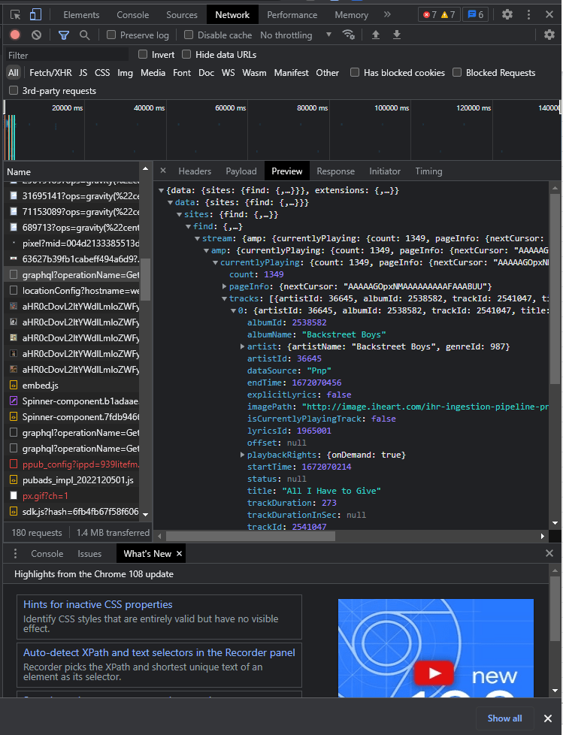
Task: Check Has blocked cookies checkbox
Action: (x=355, y=71)
